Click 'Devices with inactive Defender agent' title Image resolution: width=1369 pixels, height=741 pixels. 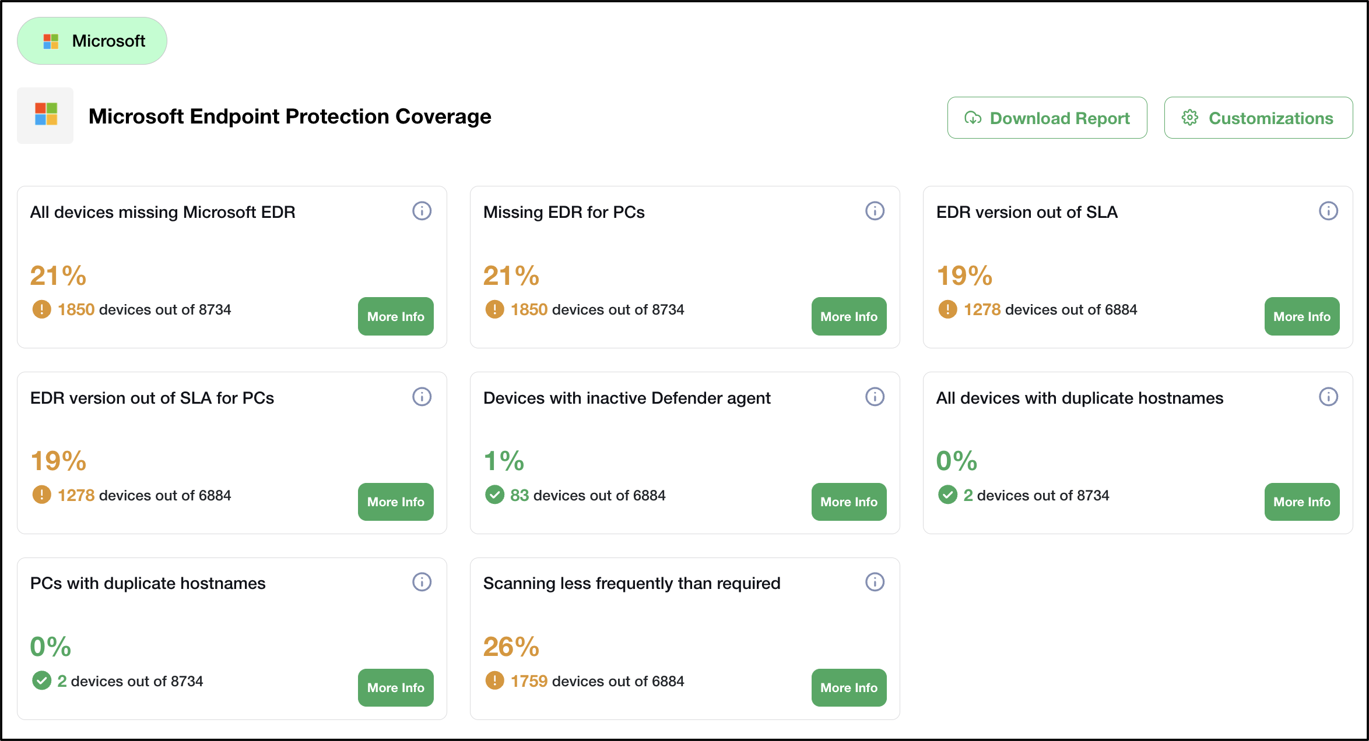627,398
